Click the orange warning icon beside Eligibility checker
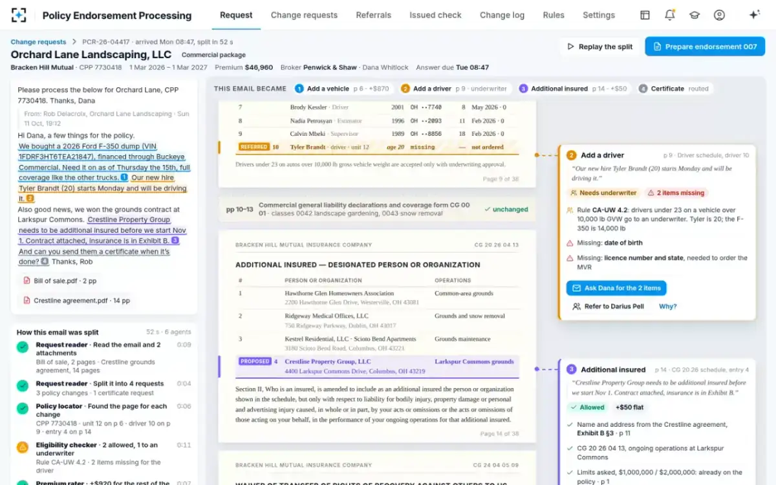 click(x=23, y=447)
